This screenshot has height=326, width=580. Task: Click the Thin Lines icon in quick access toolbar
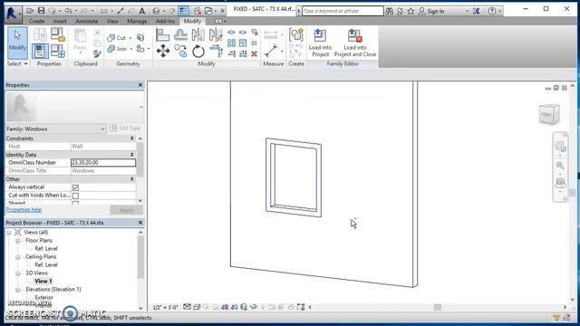tap(183, 11)
